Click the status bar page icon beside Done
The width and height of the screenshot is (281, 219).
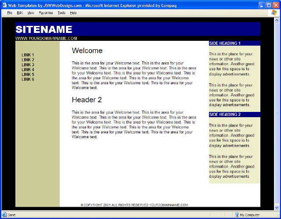[x=4, y=215]
